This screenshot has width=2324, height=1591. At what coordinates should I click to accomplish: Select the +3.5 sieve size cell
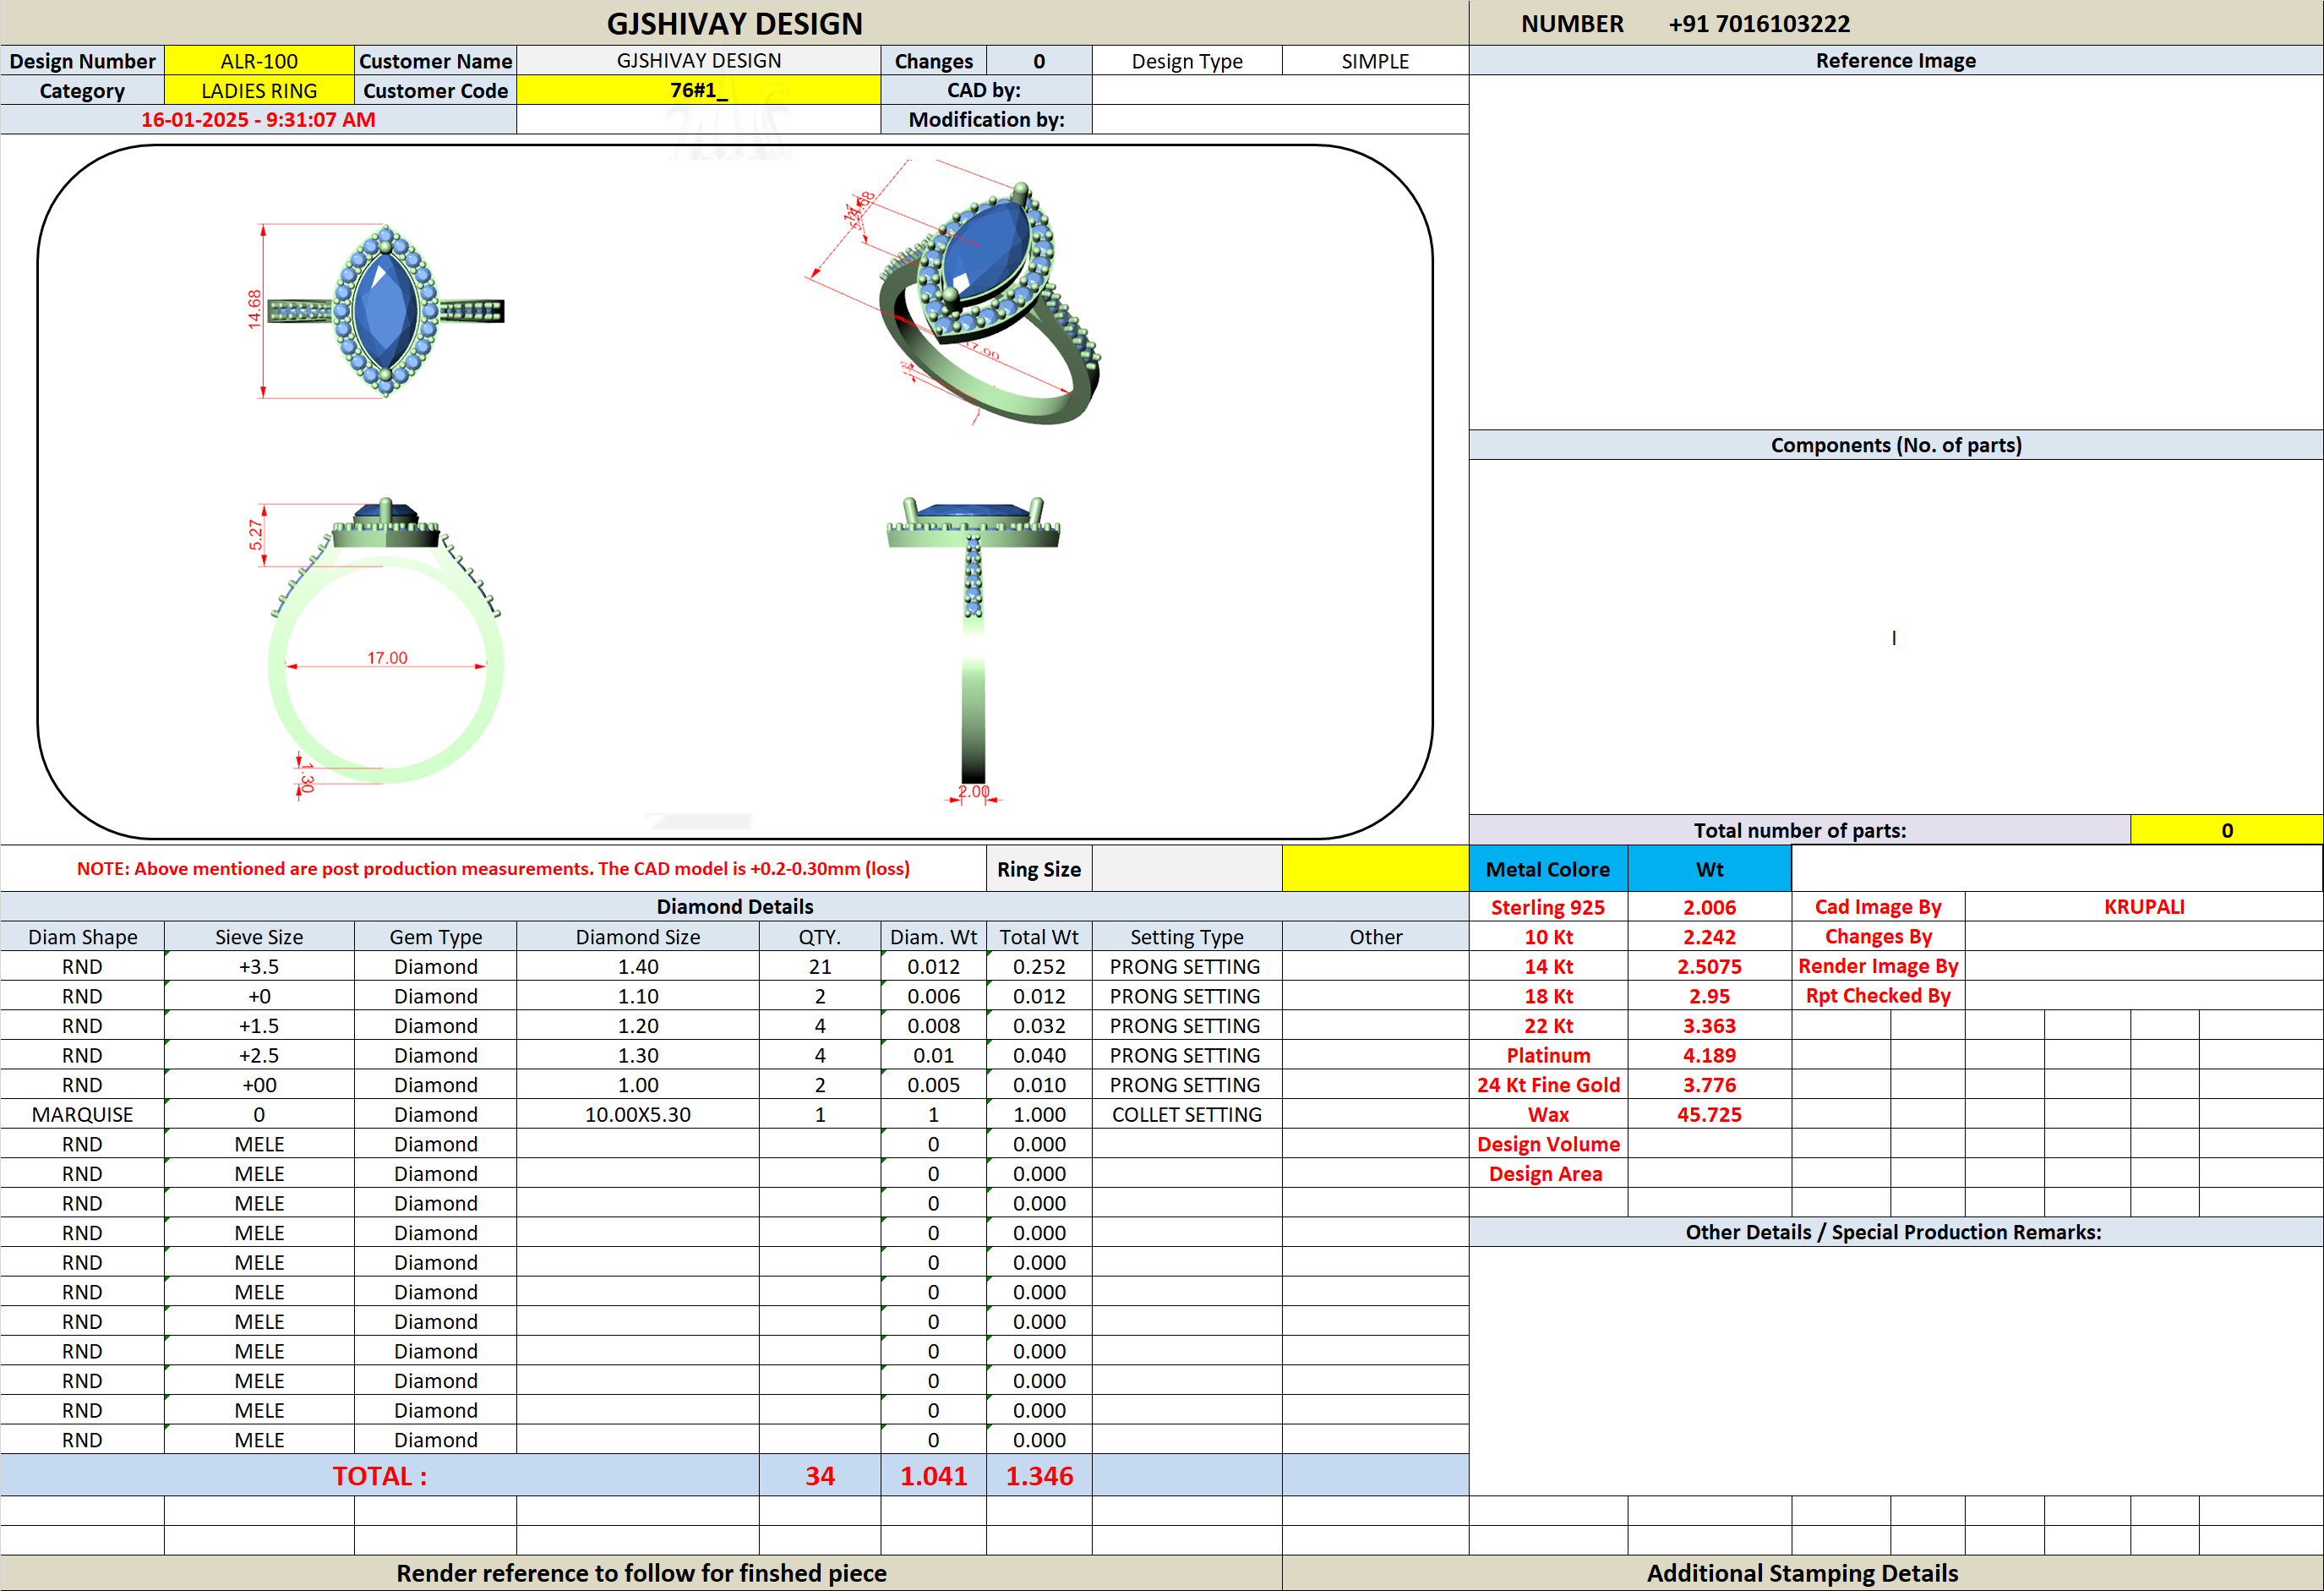[259, 966]
